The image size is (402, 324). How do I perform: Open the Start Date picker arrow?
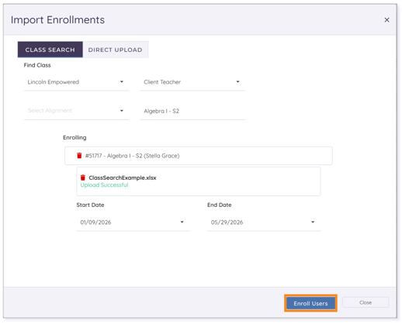[x=182, y=222]
